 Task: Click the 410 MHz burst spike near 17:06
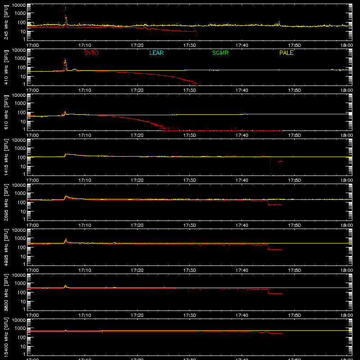65,64
